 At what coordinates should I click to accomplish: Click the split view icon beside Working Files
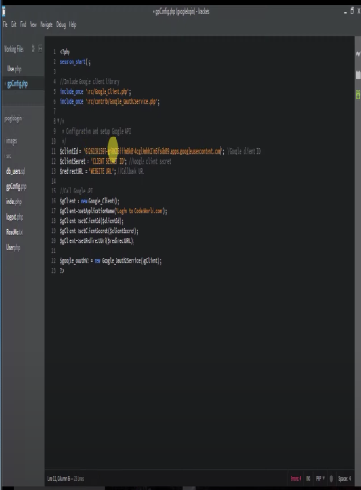(x=40, y=49)
